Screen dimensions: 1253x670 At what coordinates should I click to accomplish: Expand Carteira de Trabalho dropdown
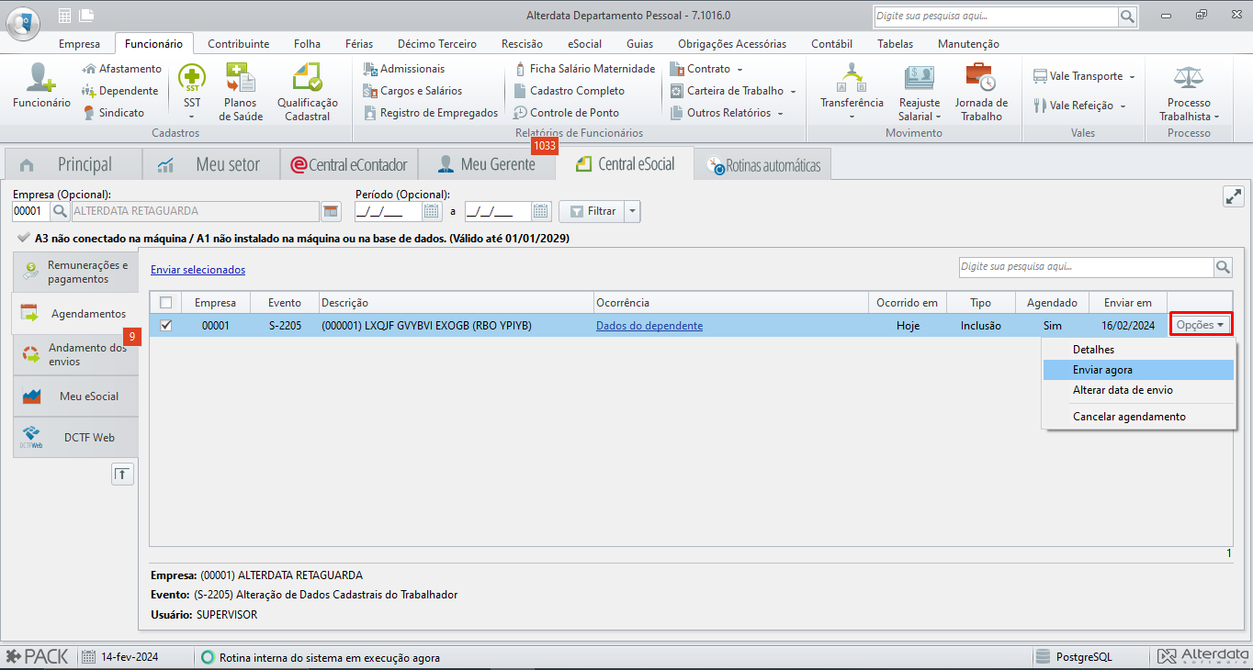793,91
